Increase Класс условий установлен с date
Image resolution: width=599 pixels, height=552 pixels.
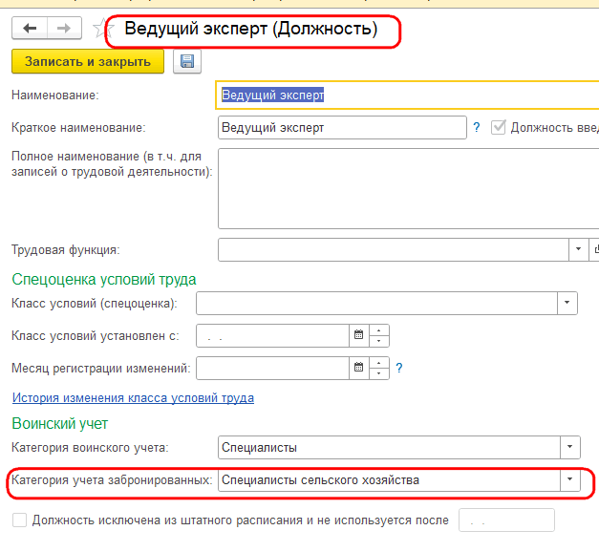click(379, 330)
